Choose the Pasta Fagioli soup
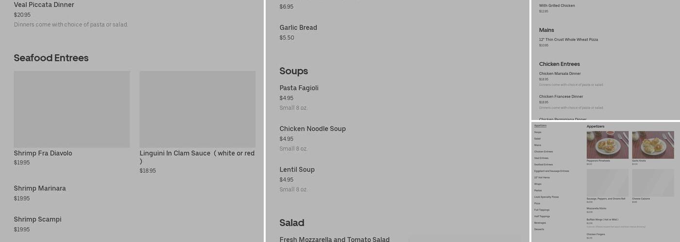The height and width of the screenshot is (242, 680). point(299,88)
